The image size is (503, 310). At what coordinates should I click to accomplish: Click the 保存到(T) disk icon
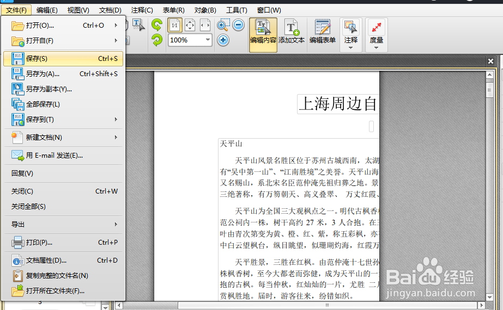pos(17,120)
